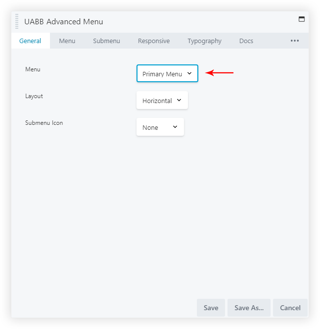The width and height of the screenshot is (320, 329).
Task: Click the Save button
Action: (x=211, y=308)
